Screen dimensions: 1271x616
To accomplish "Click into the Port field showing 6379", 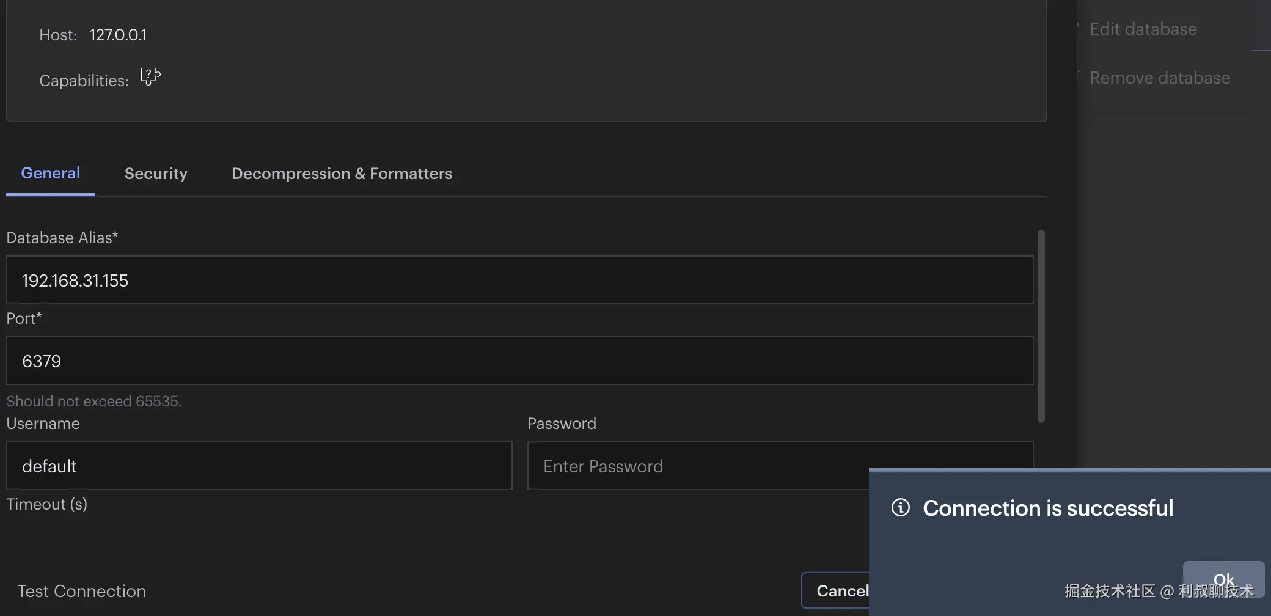I will (519, 361).
